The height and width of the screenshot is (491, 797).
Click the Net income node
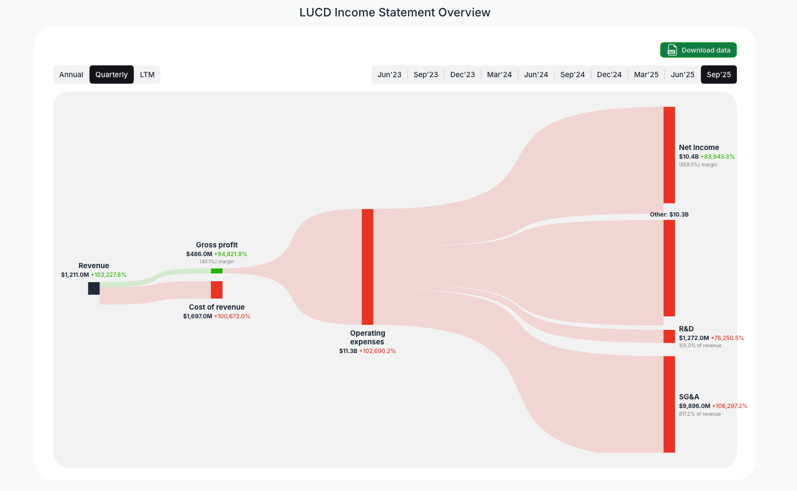click(x=669, y=154)
